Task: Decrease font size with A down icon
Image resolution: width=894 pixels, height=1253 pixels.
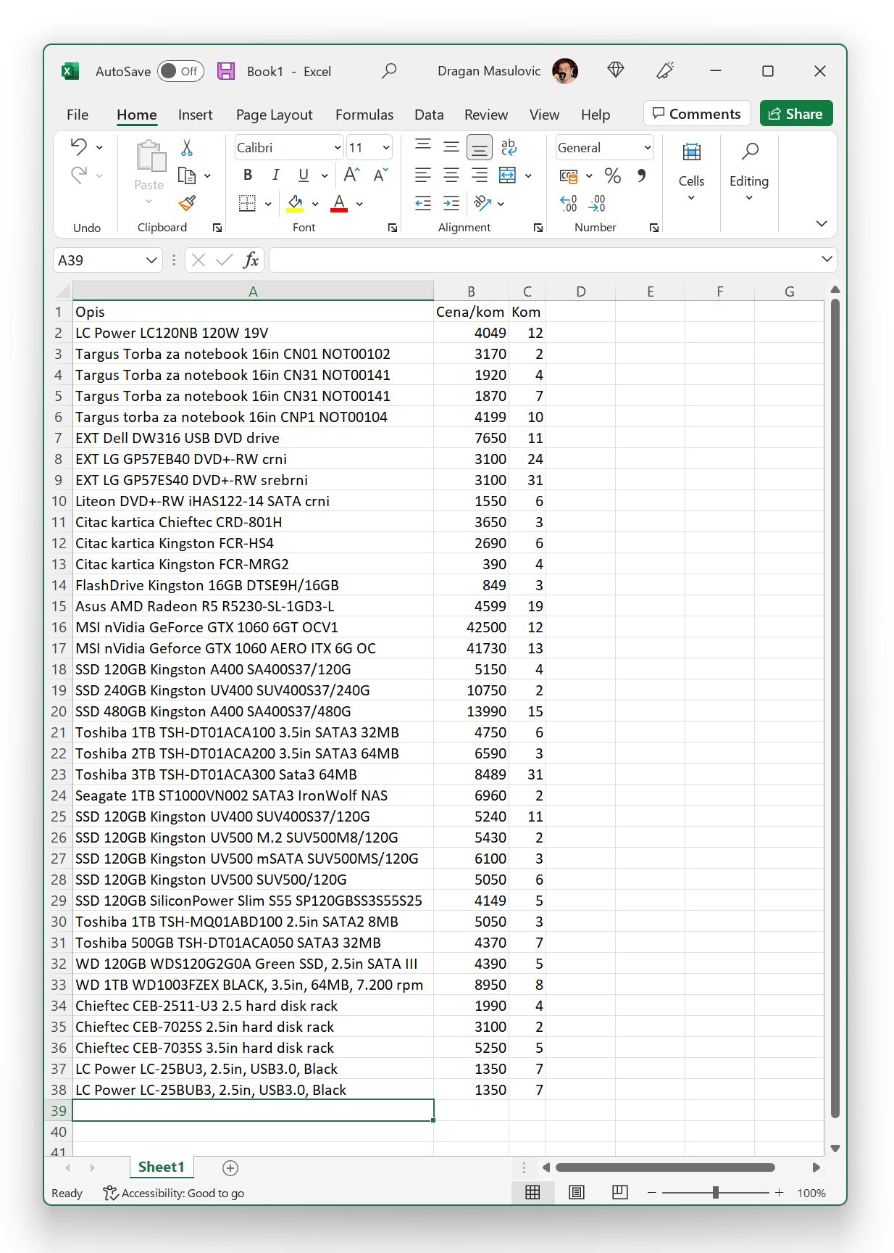Action: click(380, 175)
